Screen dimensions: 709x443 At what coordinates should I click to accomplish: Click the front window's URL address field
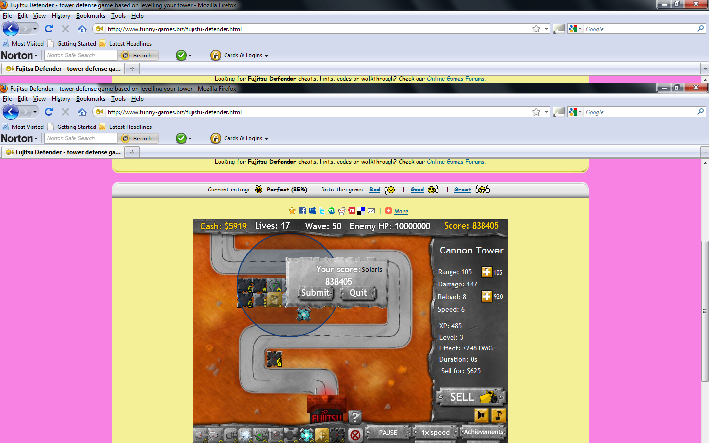pos(318,112)
